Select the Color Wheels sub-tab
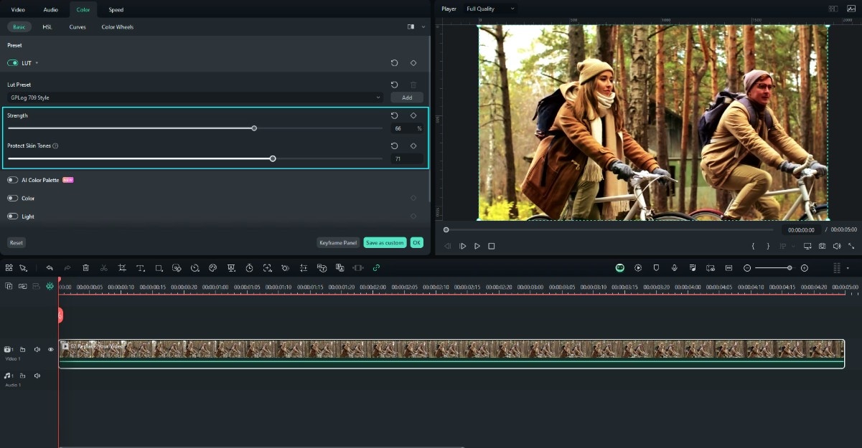862x448 pixels. click(x=118, y=27)
